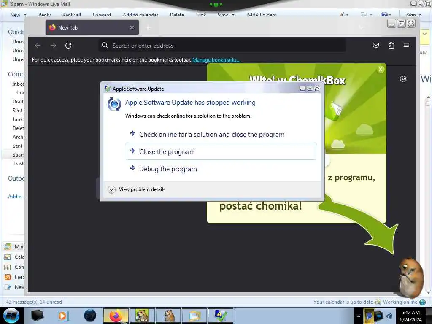Screen dimensions: 432x324
Task: Click Reply all in Live Mail toolbar
Action: click(x=72, y=15)
